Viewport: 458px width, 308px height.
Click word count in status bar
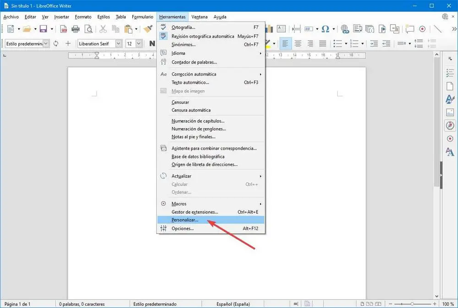coord(82,304)
